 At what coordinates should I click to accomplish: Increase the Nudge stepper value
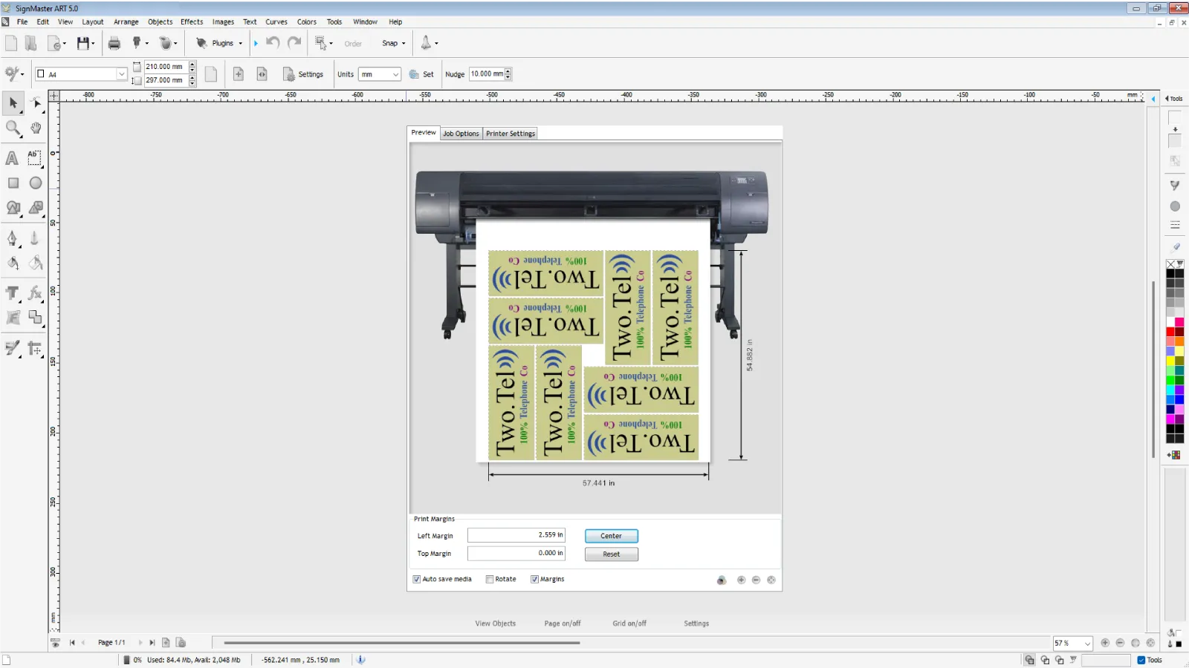click(x=508, y=71)
